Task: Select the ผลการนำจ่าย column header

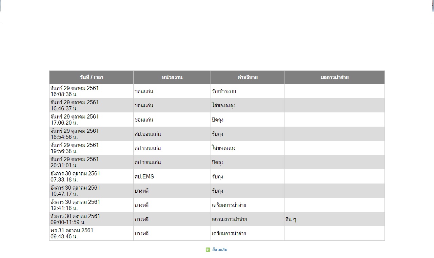Action: tap(334, 77)
